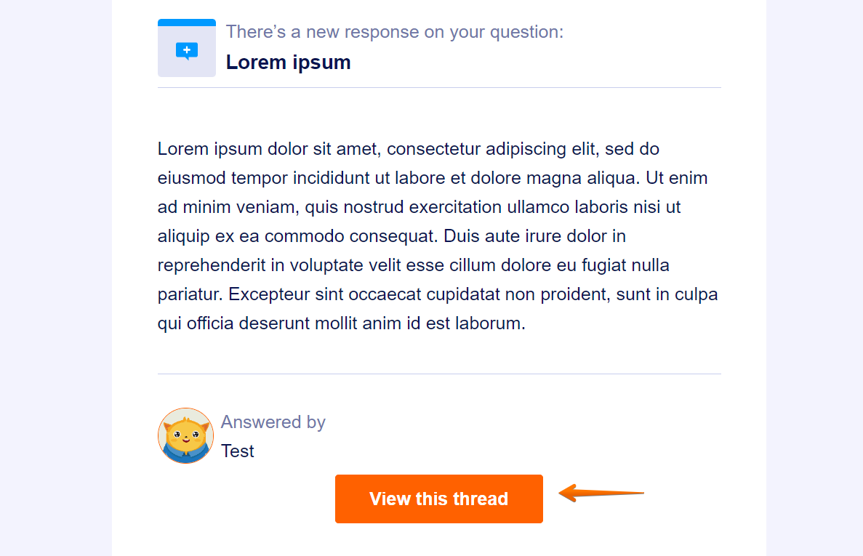Select the responder name Test
Screen dimensions: 863x556
238,451
